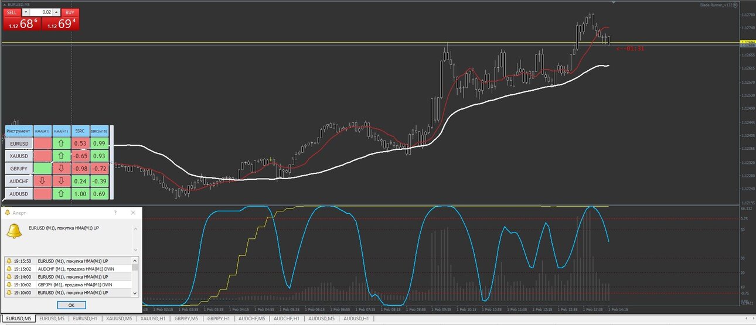The height and width of the screenshot is (325, 756).
Task: Click the AUDCHF HMA(H1) down arrow icon
Action: (60, 181)
